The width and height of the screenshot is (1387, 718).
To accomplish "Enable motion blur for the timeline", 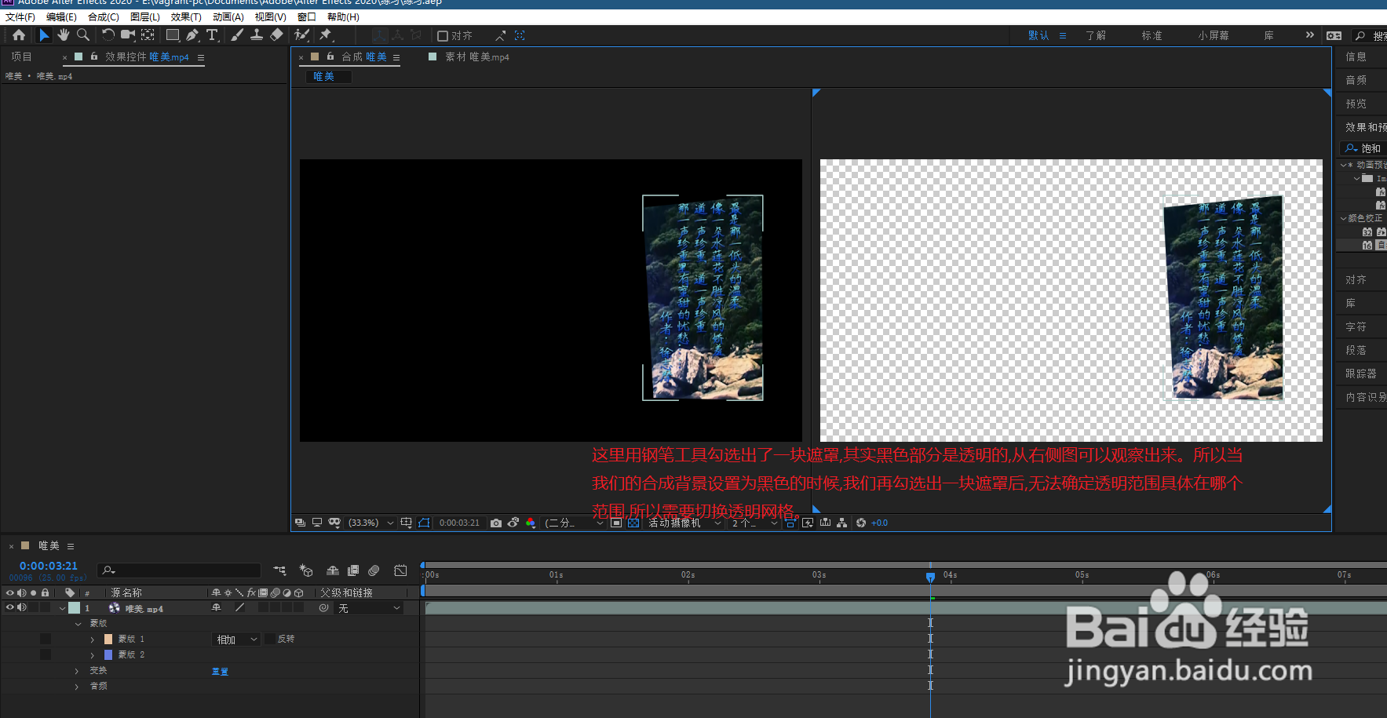I will pyautogui.click(x=374, y=570).
